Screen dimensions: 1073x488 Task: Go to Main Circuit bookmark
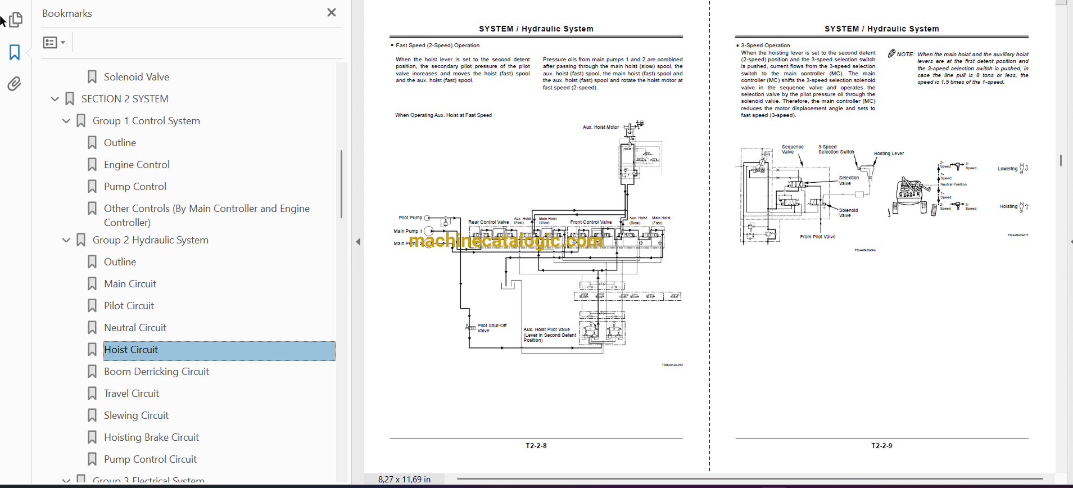tap(130, 284)
